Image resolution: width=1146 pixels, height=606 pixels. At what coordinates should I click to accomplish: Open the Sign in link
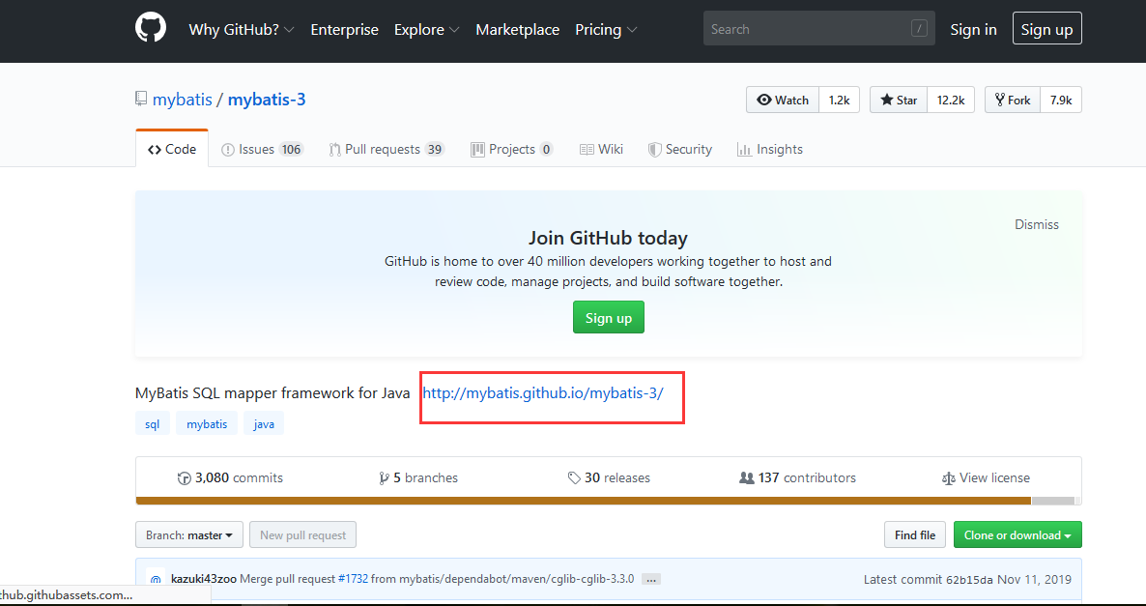(x=973, y=30)
